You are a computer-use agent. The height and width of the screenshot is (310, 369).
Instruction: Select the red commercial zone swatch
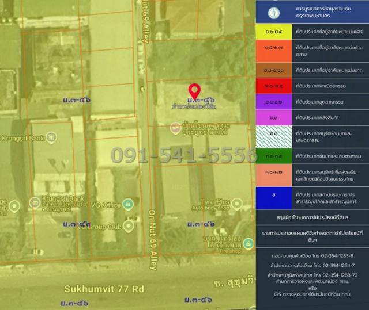pos(274,86)
